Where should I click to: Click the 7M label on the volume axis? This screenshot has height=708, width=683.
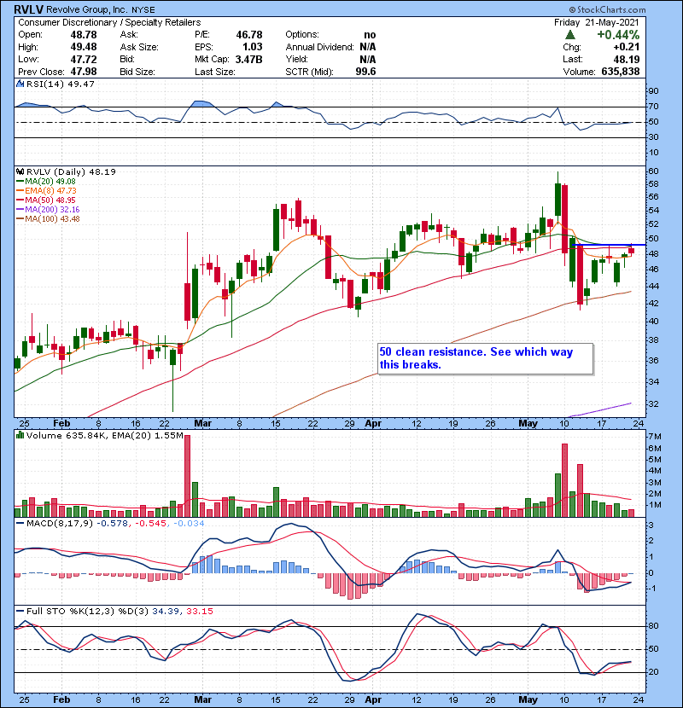pyautogui.click(x=655, y=437)
